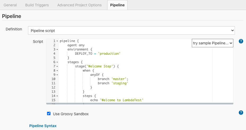
Task: Open the Definition dropdown showing Pipeline script
Action: (x=131, y=31)
